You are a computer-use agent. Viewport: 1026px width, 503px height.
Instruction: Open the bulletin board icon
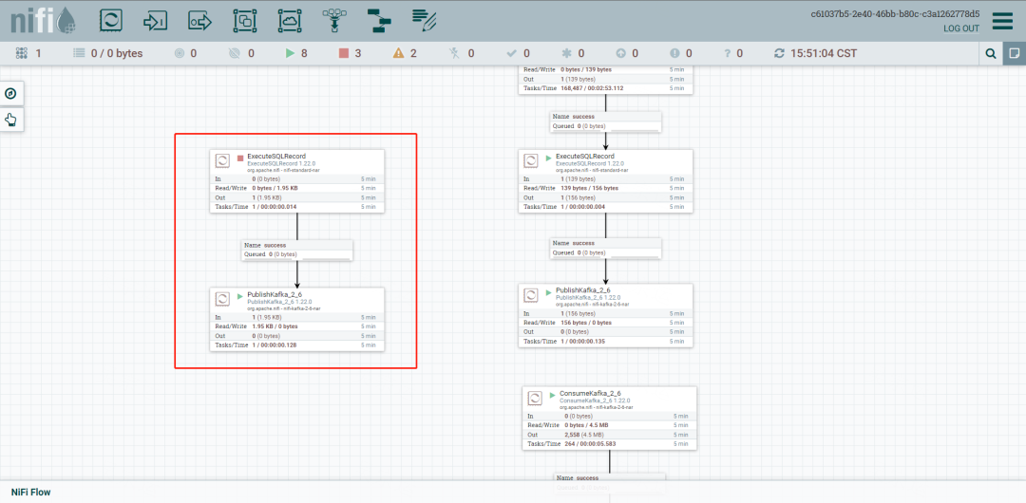[x=1015, y=54]
